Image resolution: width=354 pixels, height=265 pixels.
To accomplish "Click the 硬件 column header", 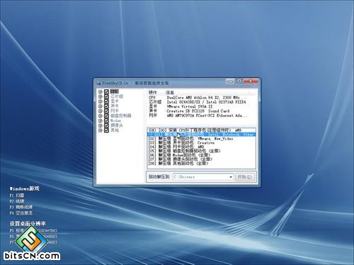I will [x=156, y=92].
